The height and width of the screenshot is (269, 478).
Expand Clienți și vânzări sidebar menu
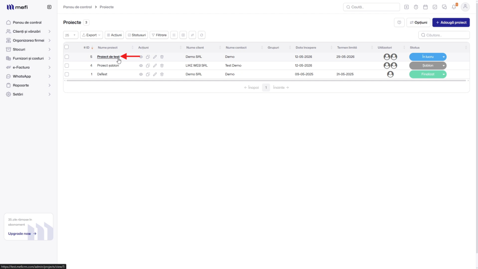28,31
